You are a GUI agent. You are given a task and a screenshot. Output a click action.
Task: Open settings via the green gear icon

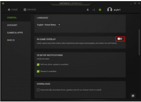click(100, 10)
